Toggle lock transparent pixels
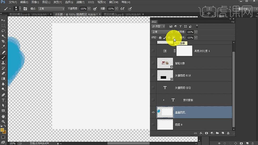Viewport: 258px width, 145px height. click(160, 38)
